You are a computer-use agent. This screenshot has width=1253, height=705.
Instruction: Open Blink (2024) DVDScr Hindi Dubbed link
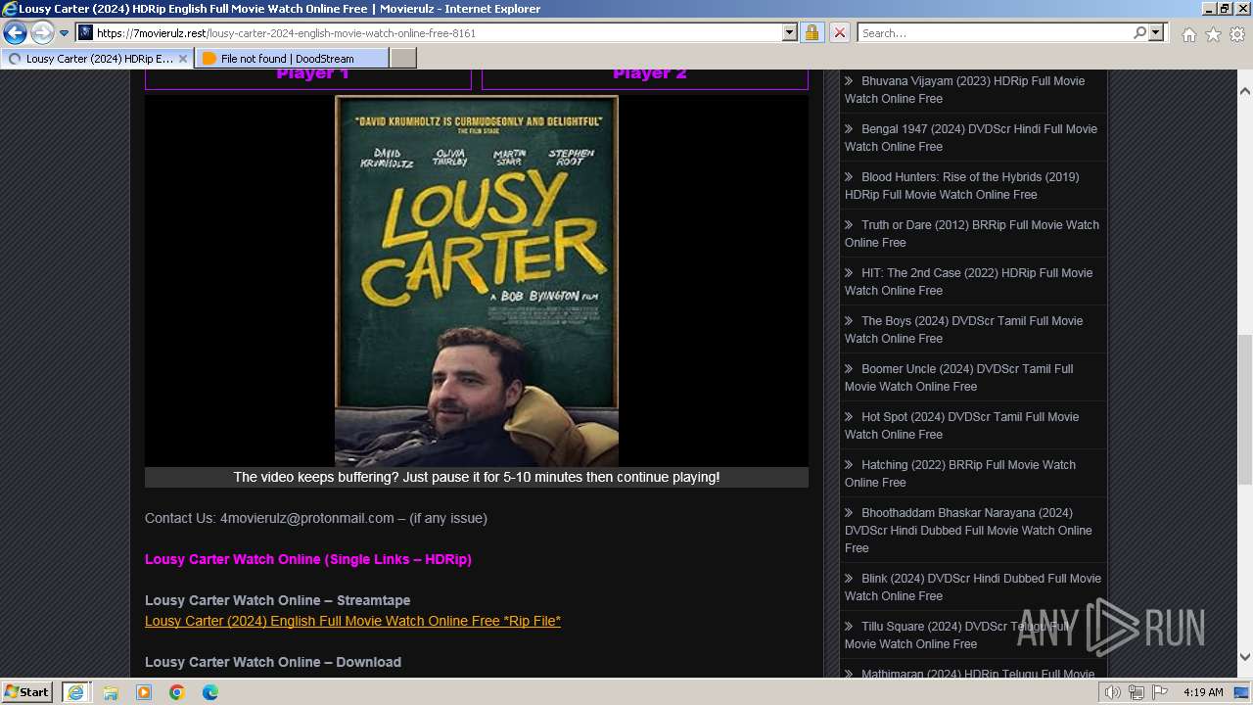[973, 587]
